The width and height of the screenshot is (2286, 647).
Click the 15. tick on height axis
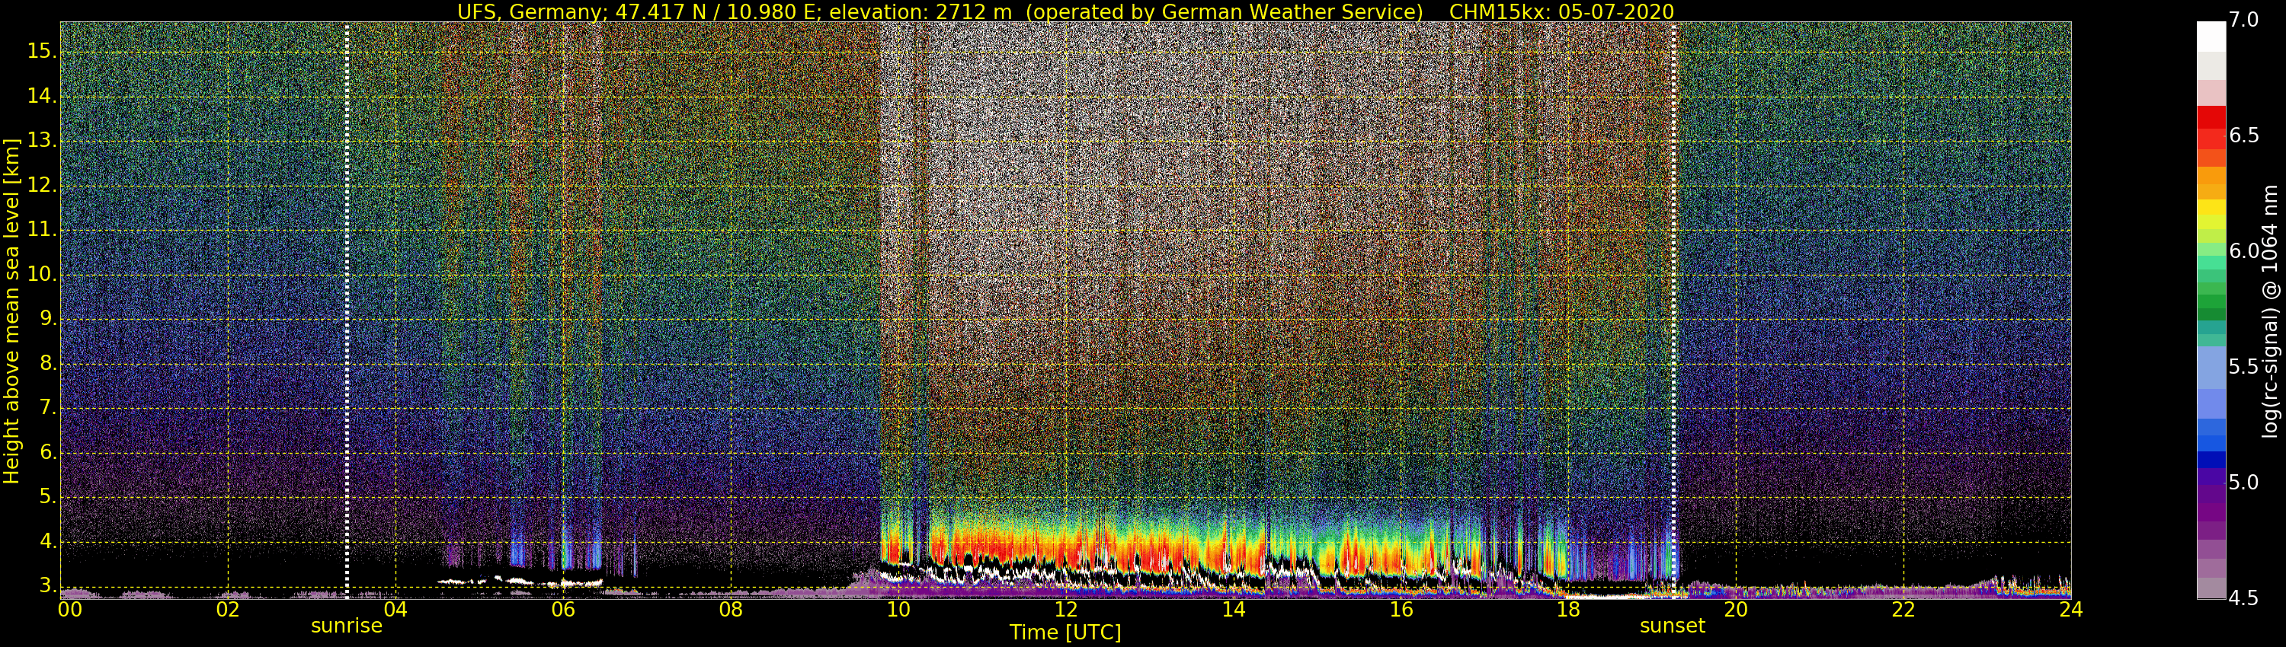tap(42, 52)
